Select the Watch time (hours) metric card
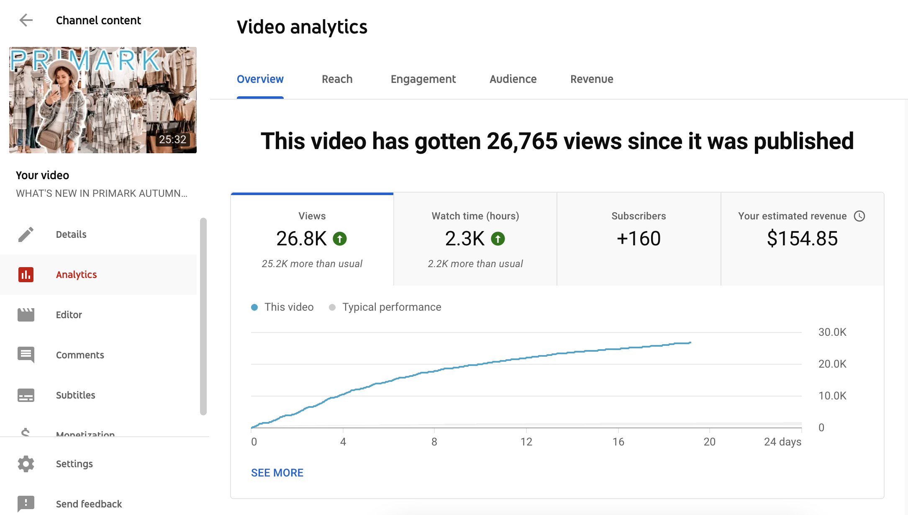Screen dimensions: 908x515 tap(475, 239)
